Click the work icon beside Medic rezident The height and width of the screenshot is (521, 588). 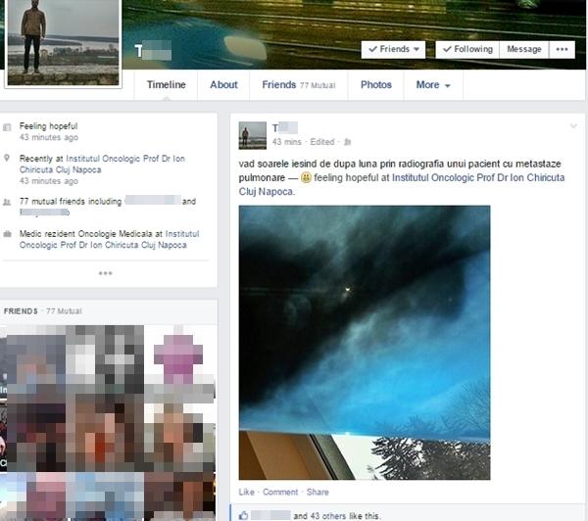(x=8, y=234)
